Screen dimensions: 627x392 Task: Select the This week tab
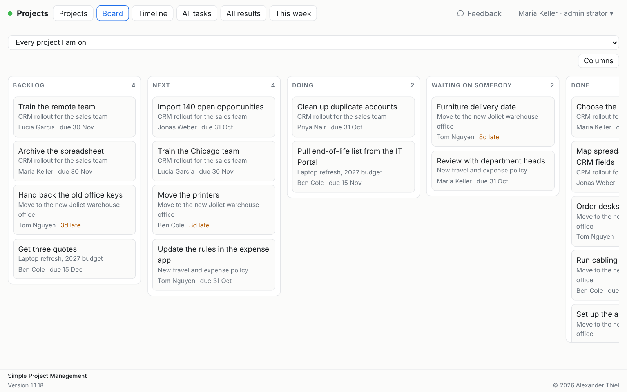click(293, 13)
